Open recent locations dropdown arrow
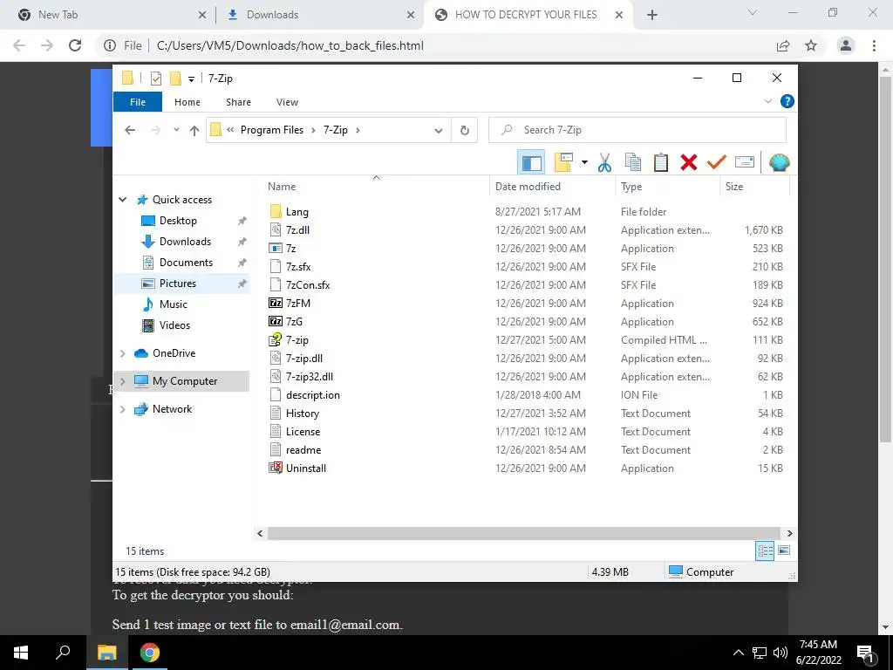 176,131
